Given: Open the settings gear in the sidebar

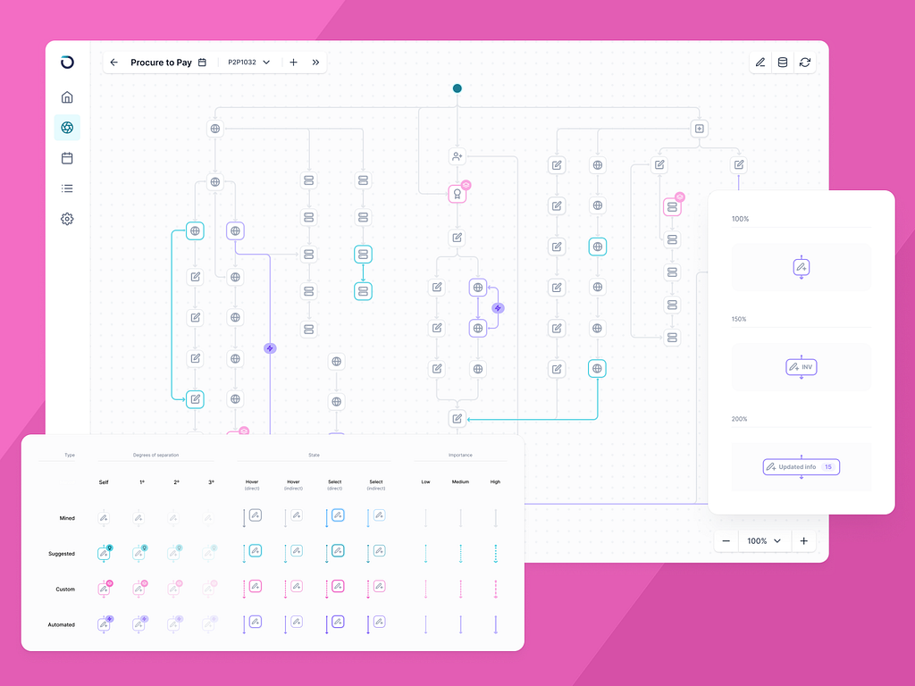Looking at the screenshot, I should tap(67, 218).
